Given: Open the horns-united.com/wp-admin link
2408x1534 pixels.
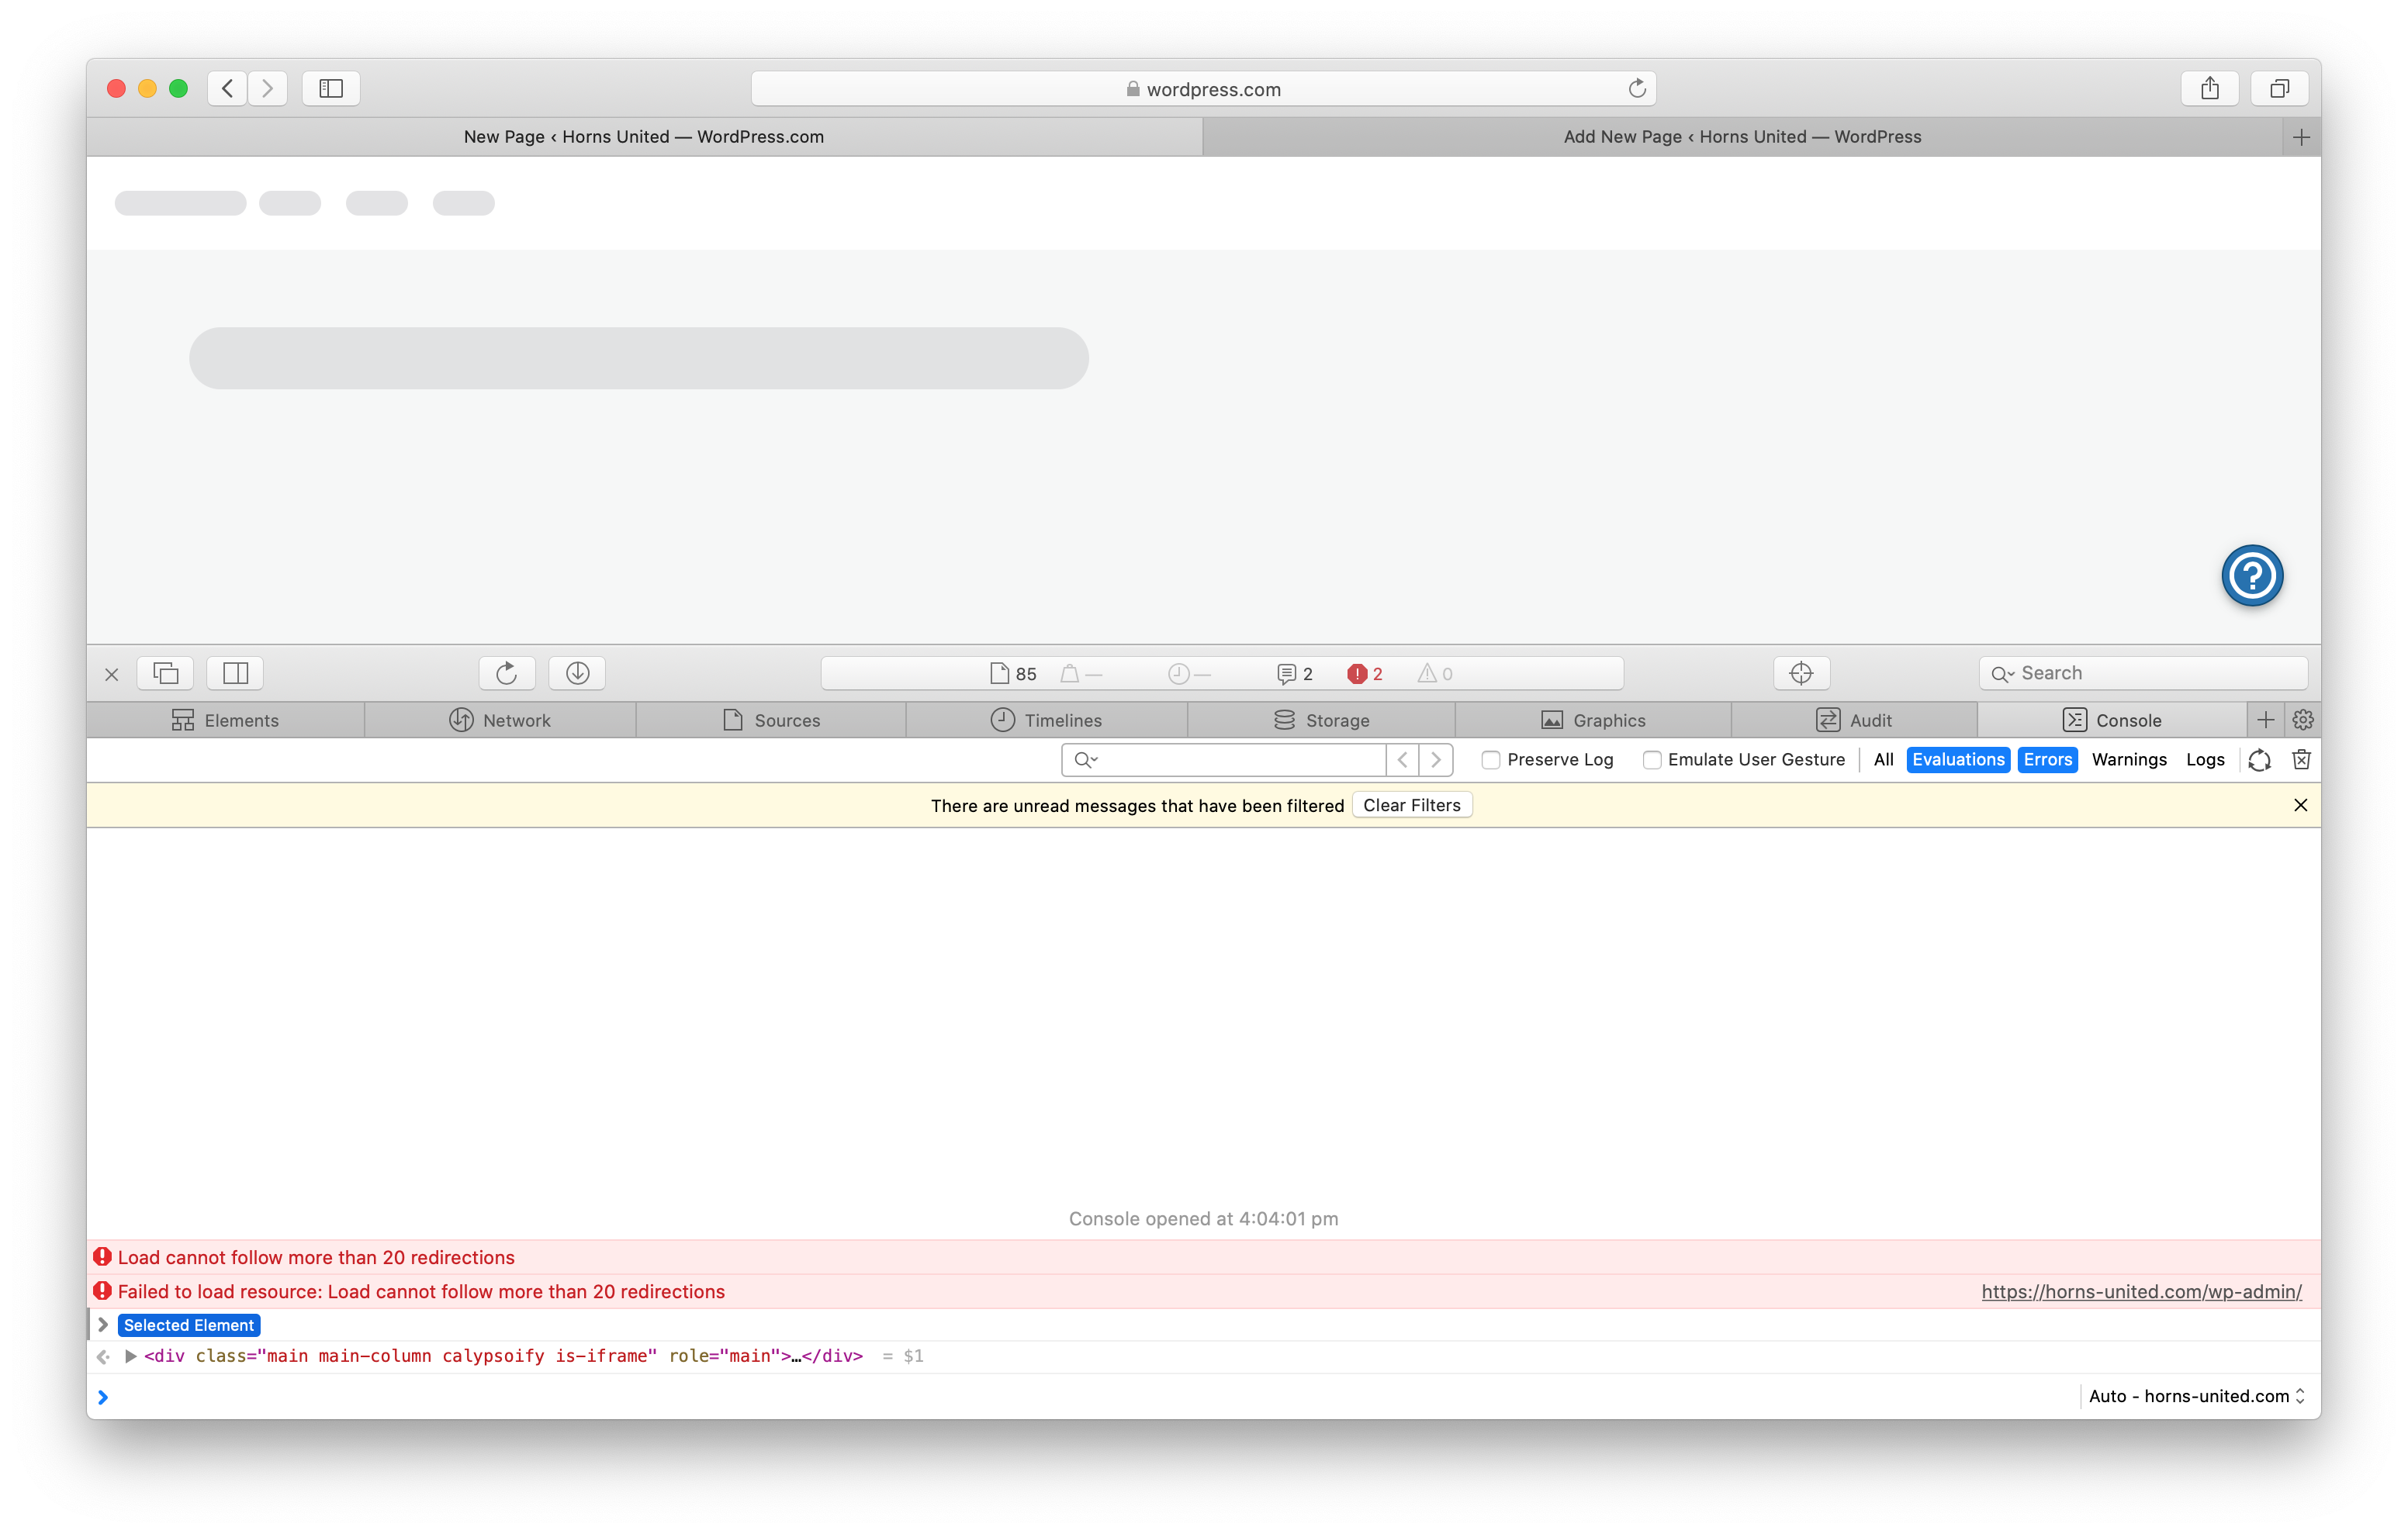Looking at the screenshot, I should [x=2141, y=1291].
